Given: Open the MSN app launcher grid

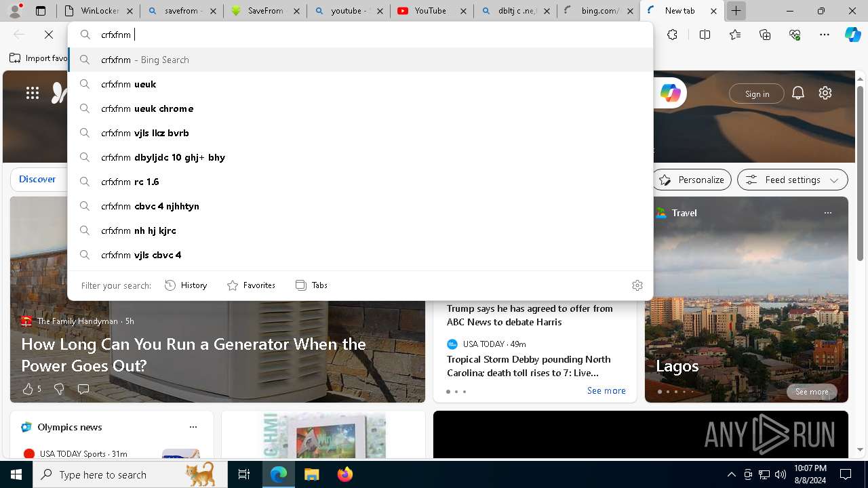Looking at the screenshot, I should (33, 94).
